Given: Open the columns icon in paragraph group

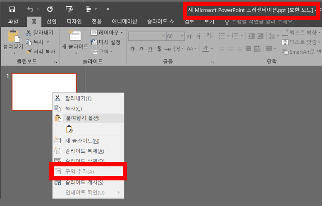Looking at the screenshot, I should tap(269, 49).
